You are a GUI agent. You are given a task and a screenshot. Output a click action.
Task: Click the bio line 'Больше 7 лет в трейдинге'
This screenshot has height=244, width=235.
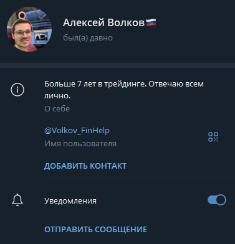94,84
